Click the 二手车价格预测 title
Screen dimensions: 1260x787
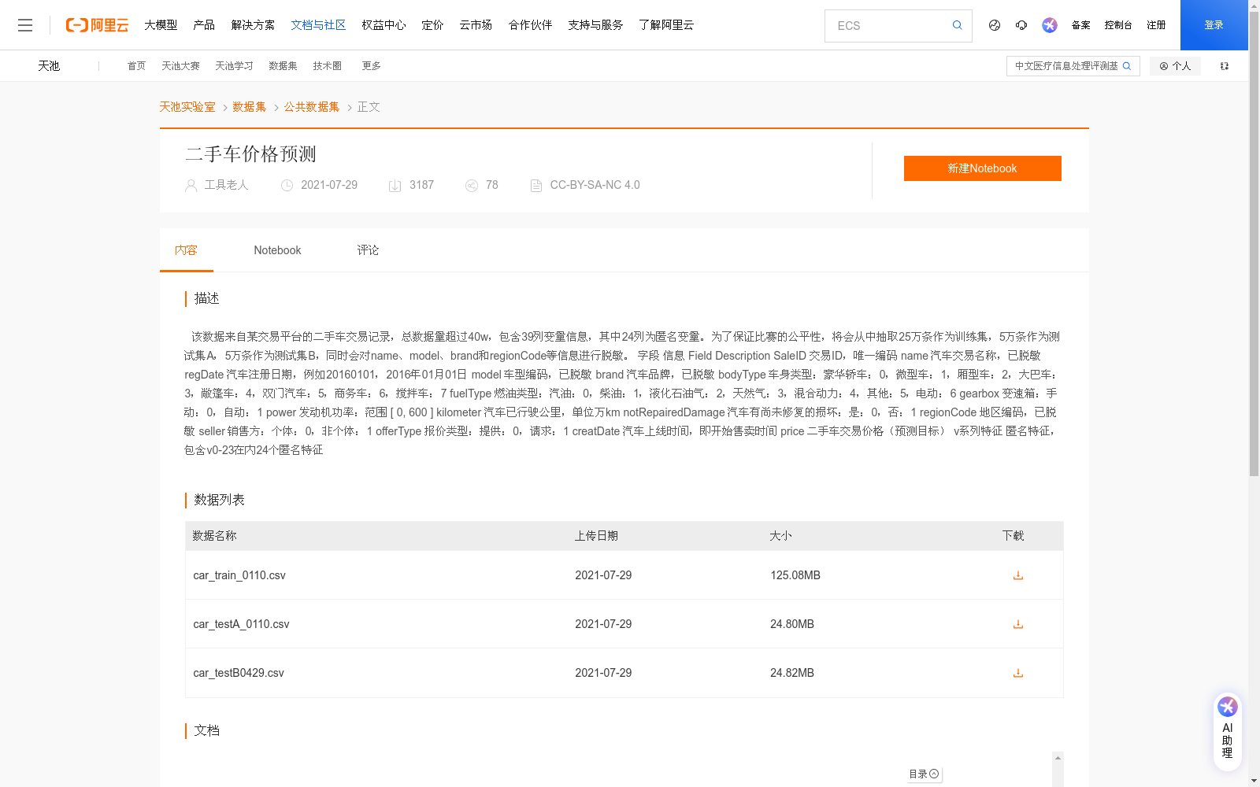click(x=250, y=154)
